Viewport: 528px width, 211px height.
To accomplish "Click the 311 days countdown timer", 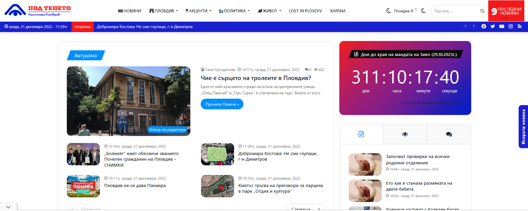I will pyautogui.click(x=405, y=81).
